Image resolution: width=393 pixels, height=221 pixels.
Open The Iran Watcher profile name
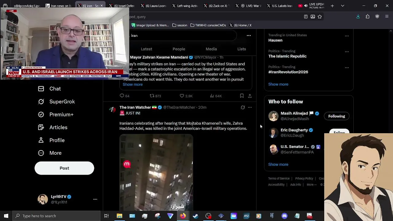coord(135,107)
